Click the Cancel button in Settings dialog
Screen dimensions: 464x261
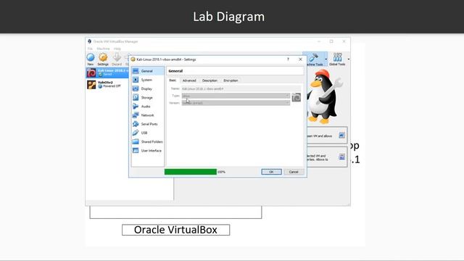[294, 172]
